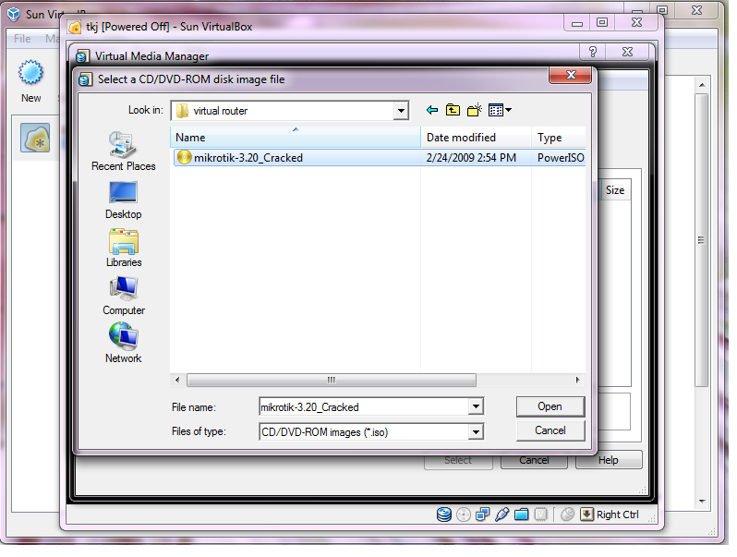Click the Size column header in Media Manager
The width and height of the screenshot is (737, 557).
615,190
